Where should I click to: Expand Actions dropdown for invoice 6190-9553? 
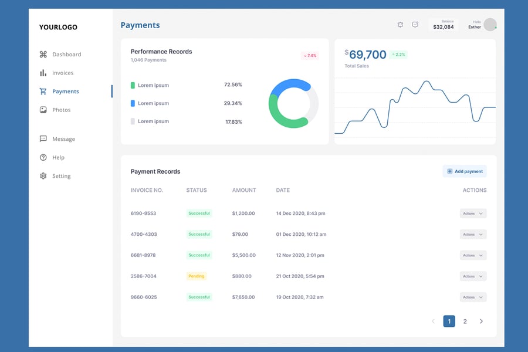coord(473,214)
